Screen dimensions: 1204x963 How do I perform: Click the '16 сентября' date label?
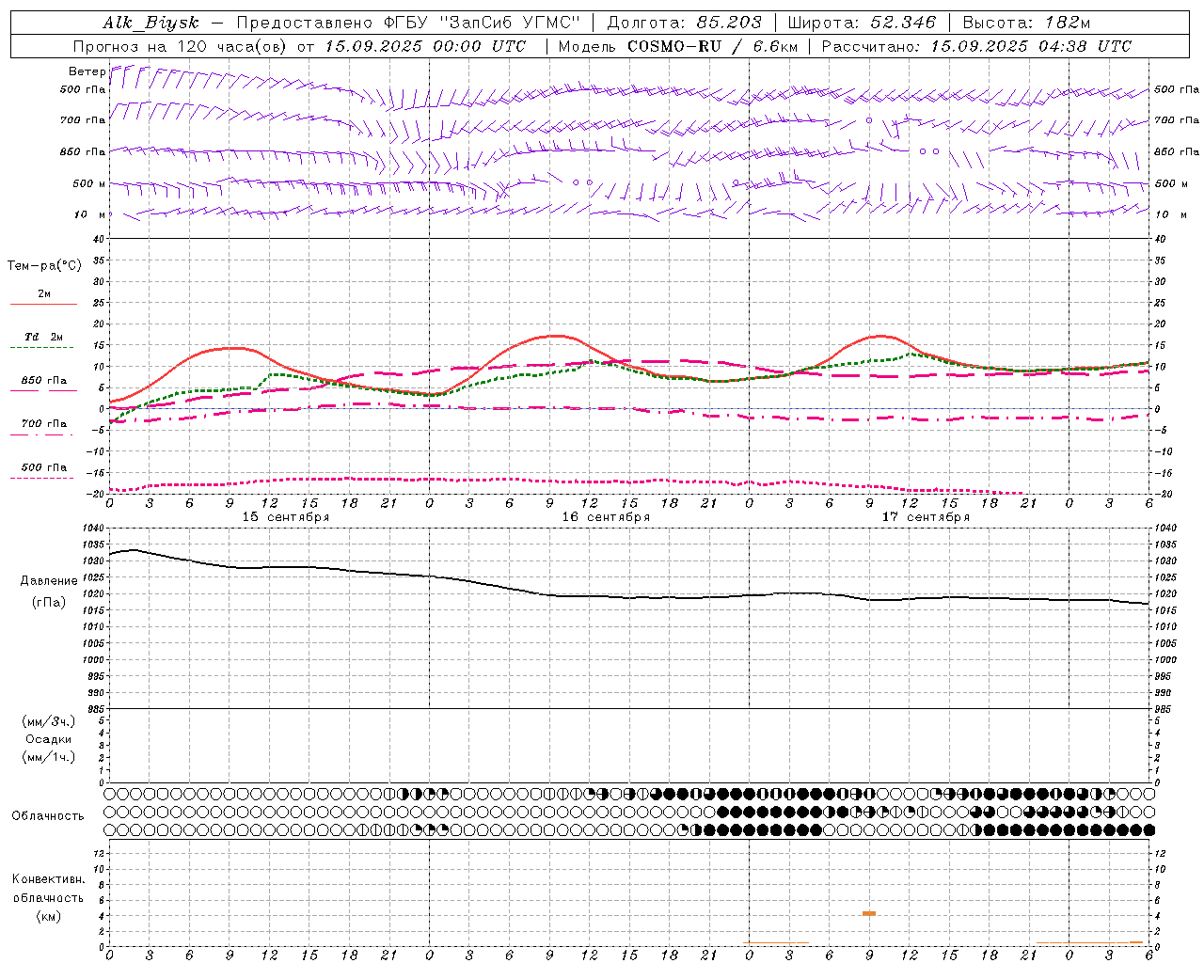click(x=606, y=517)
